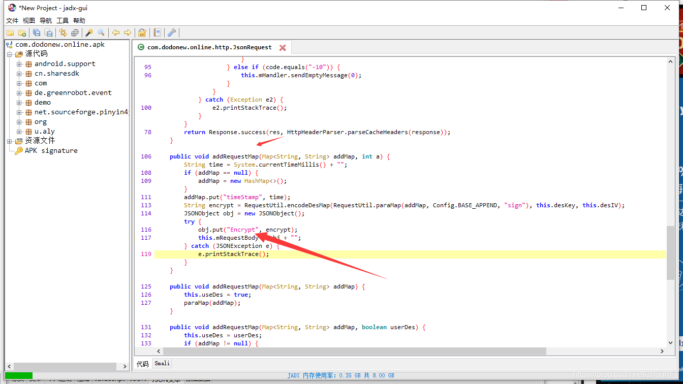Open the 文件 menu
The height and width of the screenshot is (384, 683).
(x=12, y=20)
